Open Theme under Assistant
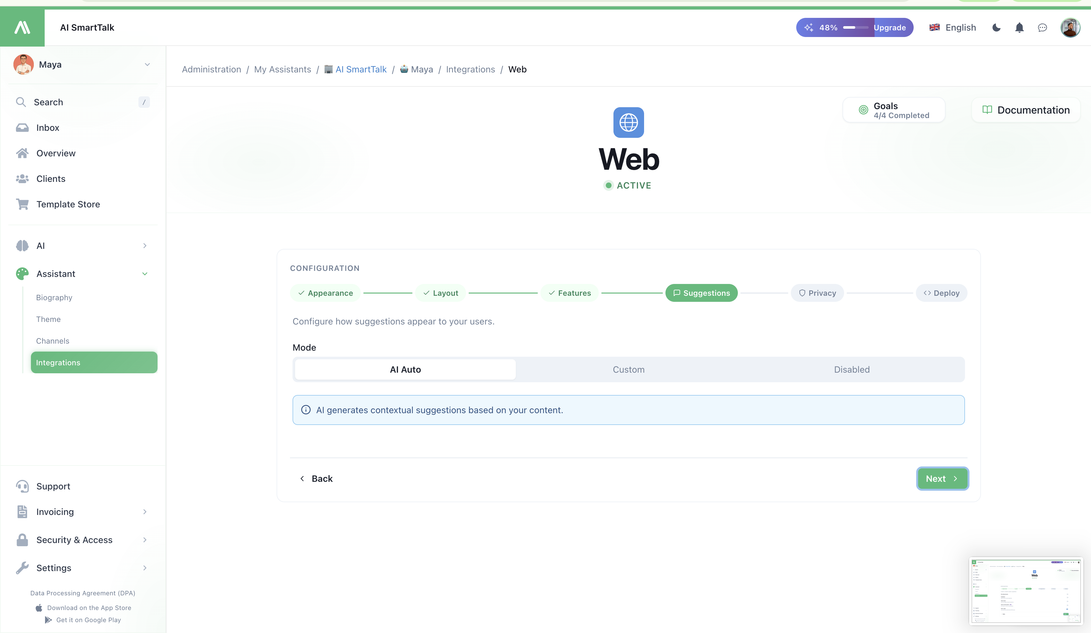1091x633 pixels. pos(48,319)
